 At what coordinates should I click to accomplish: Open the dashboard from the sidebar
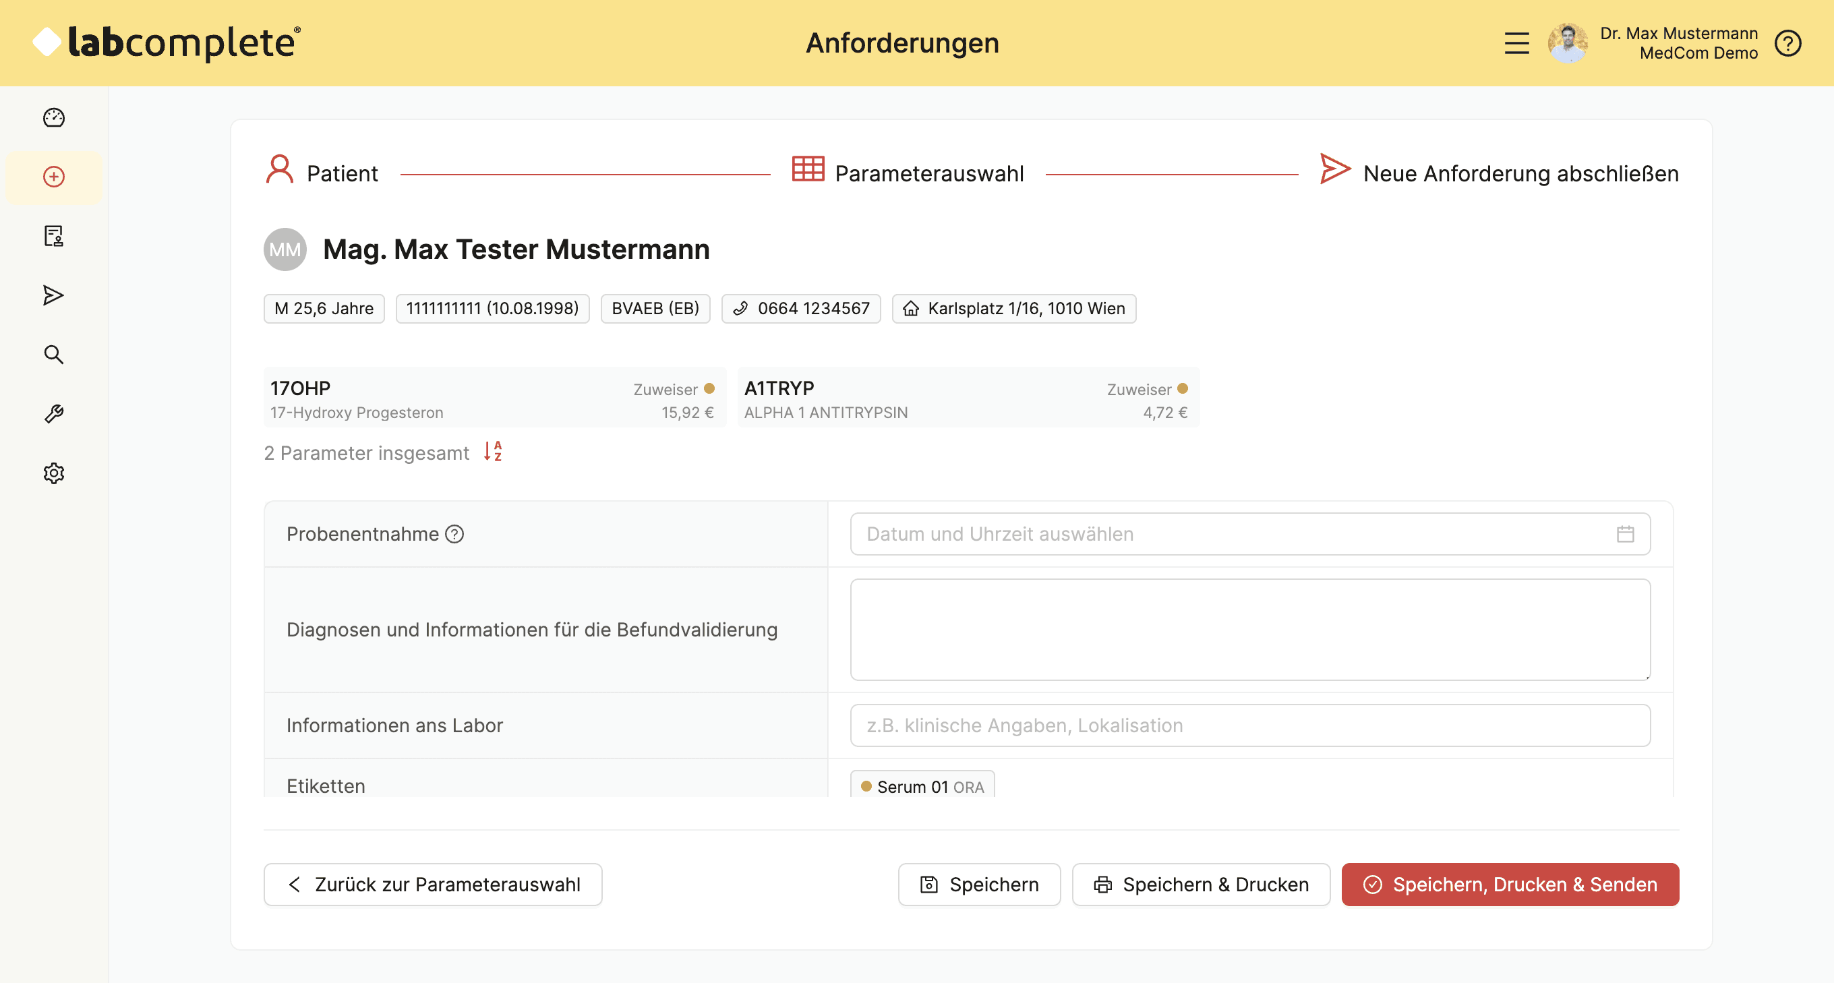click(x=53, y=118)
